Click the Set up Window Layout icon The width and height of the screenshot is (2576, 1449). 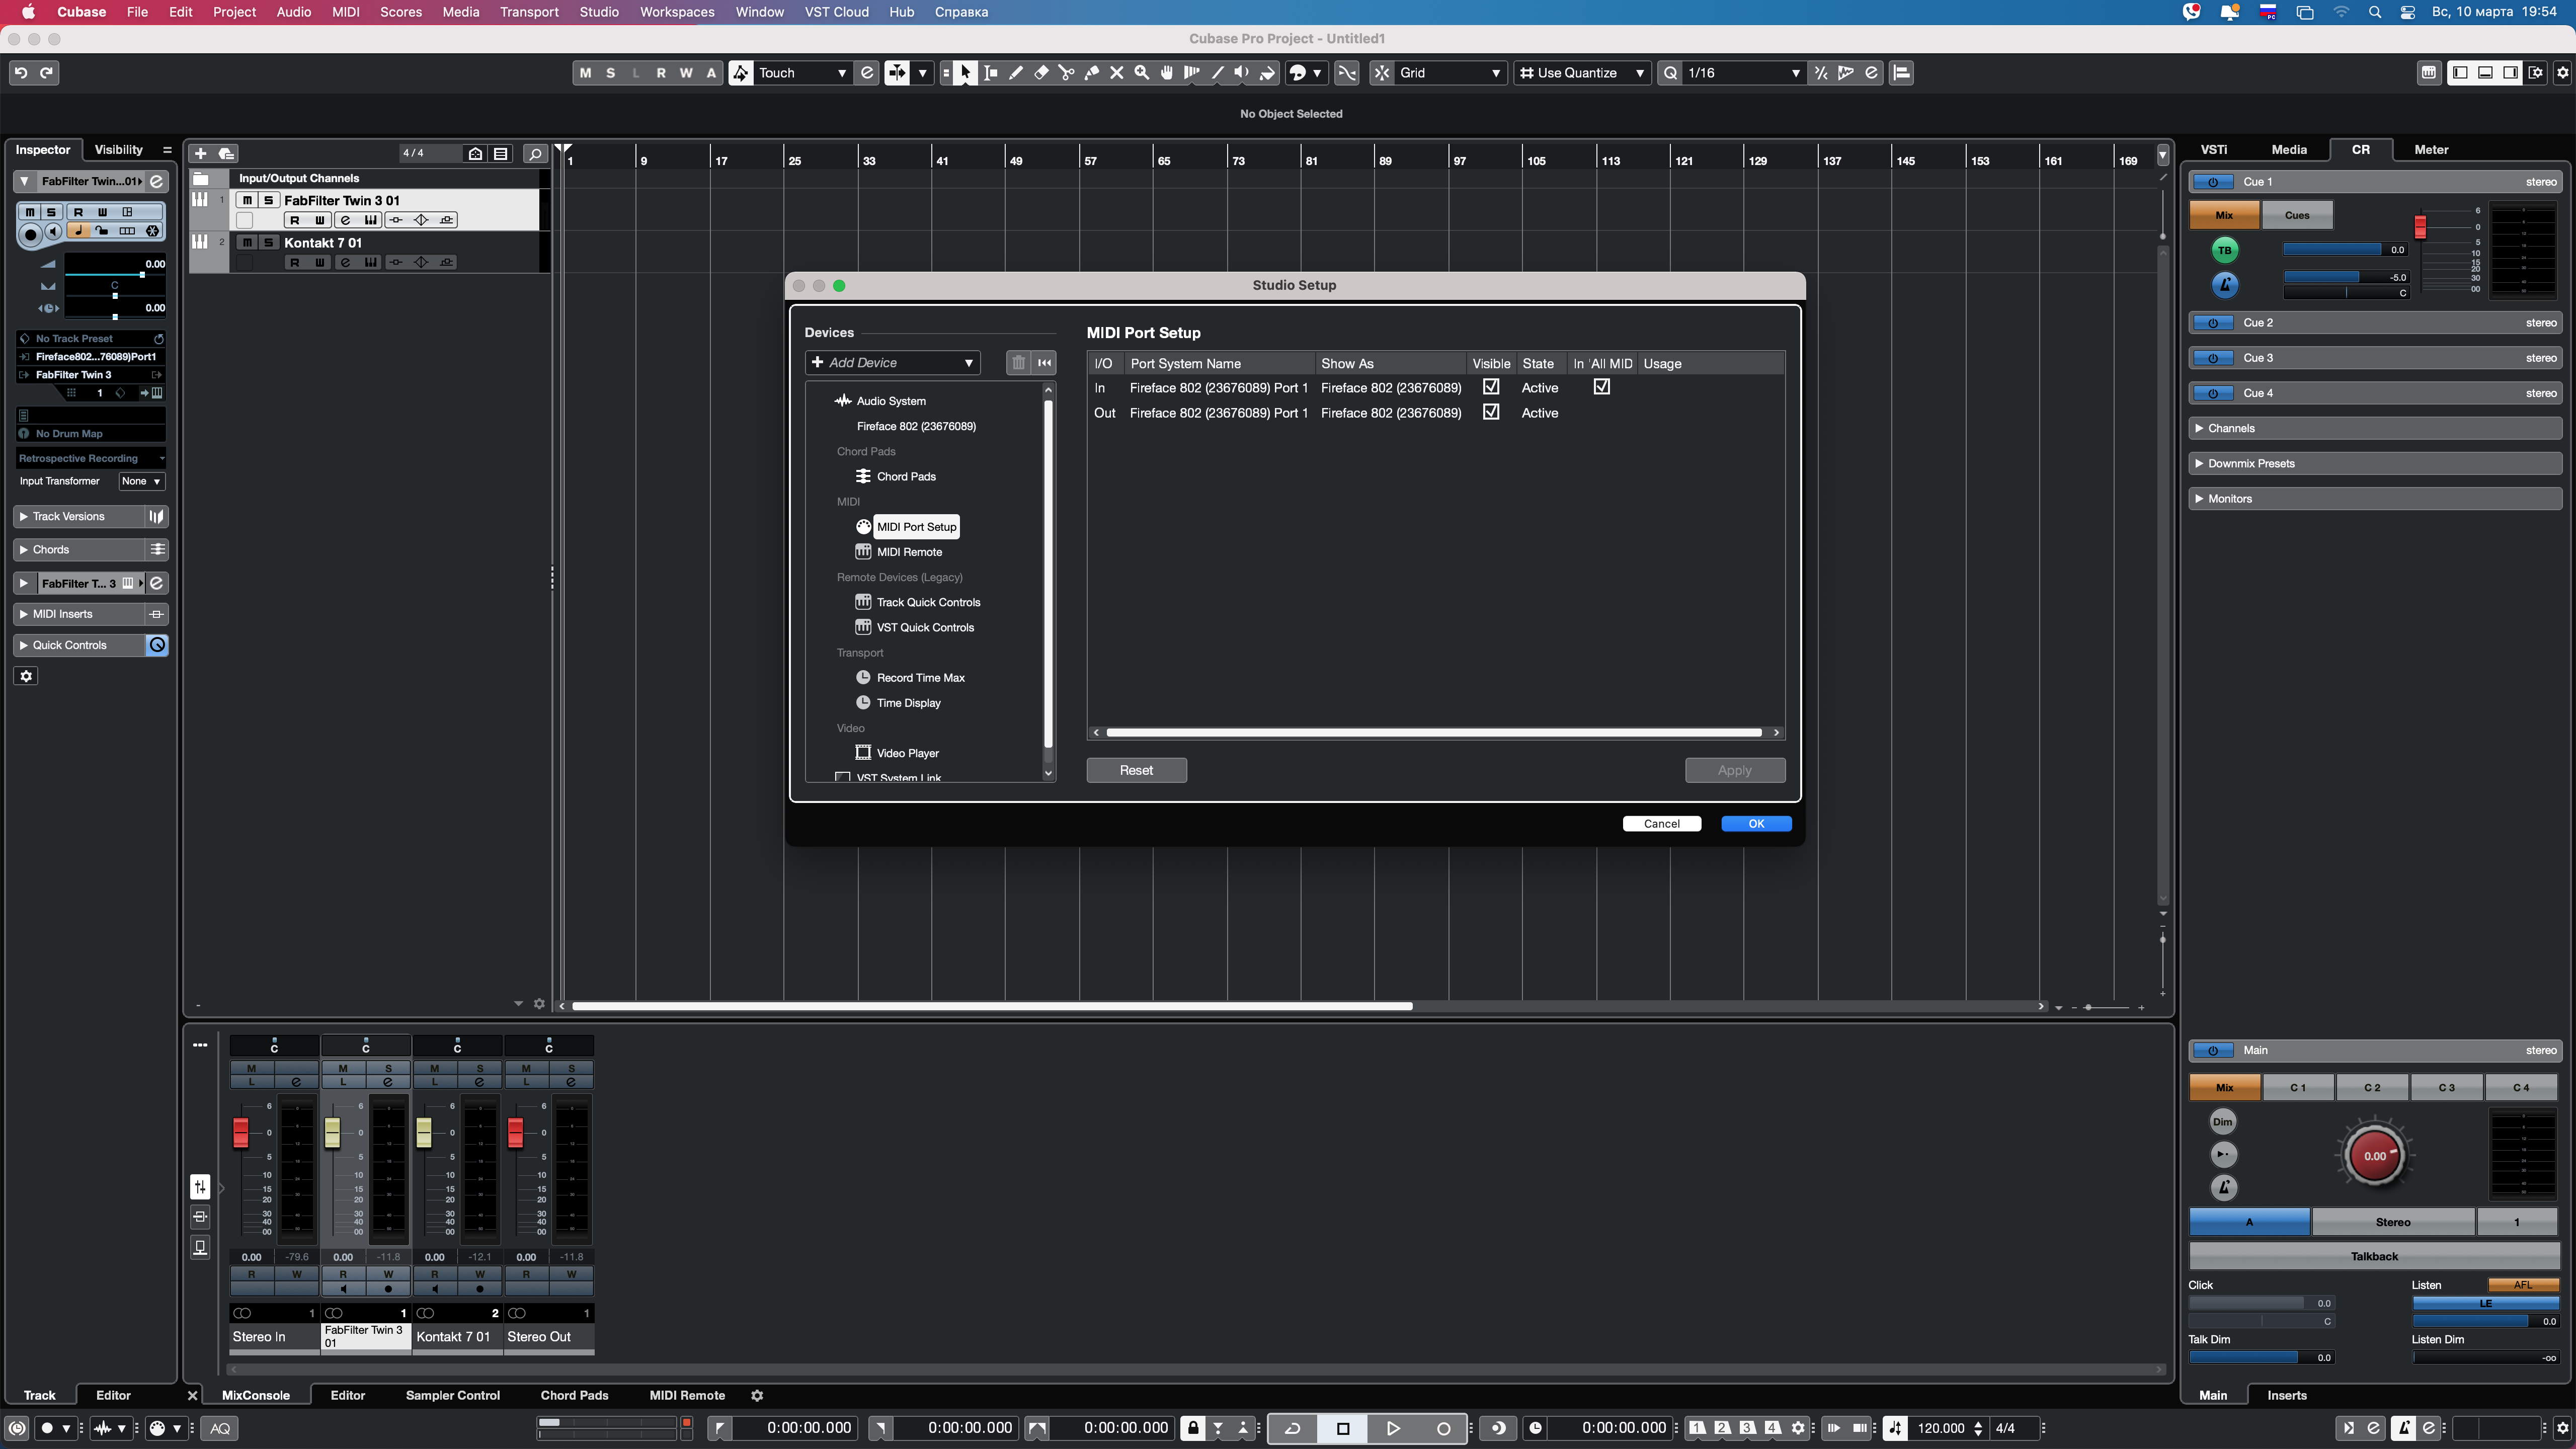(2536, 73)
